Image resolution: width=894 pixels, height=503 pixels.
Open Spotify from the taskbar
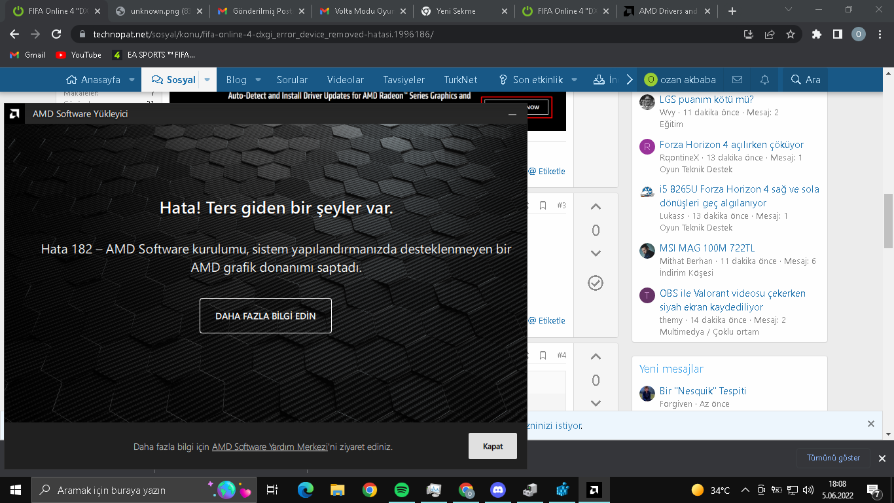pyautogui.click(x=402, y=490)
